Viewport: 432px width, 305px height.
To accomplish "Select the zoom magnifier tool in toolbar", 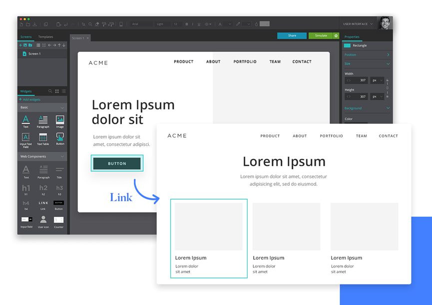I will pos(90,24).
